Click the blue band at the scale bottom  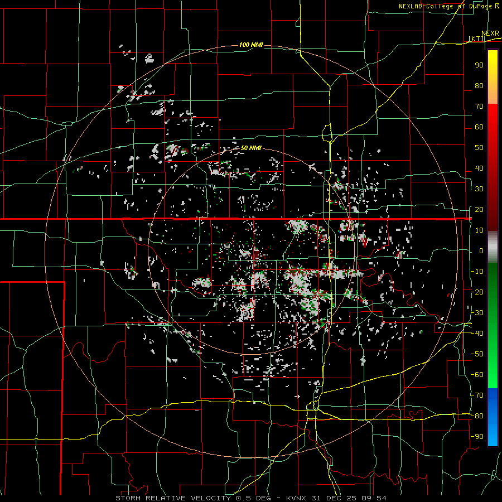pos(493,417)
